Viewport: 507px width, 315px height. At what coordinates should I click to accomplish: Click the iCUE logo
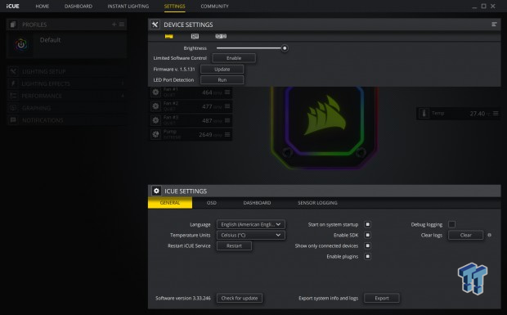click(x=12, y=7)
